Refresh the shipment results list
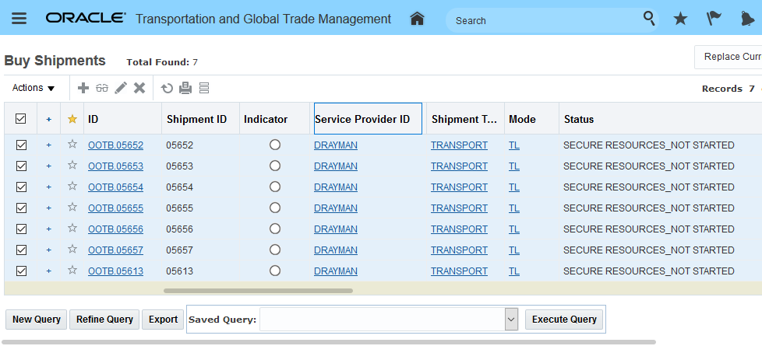 (x=167, y=88)
